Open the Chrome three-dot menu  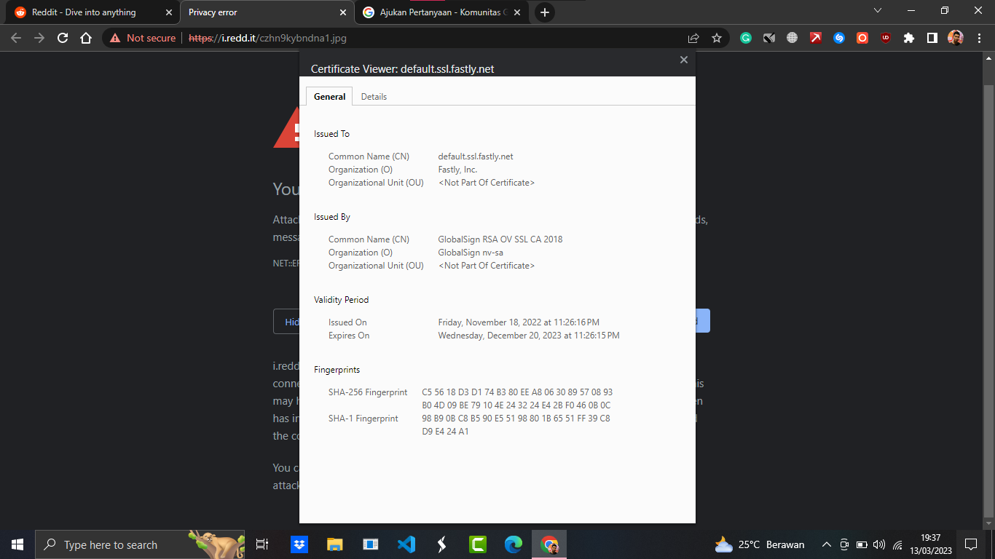(x=978, y=38)
